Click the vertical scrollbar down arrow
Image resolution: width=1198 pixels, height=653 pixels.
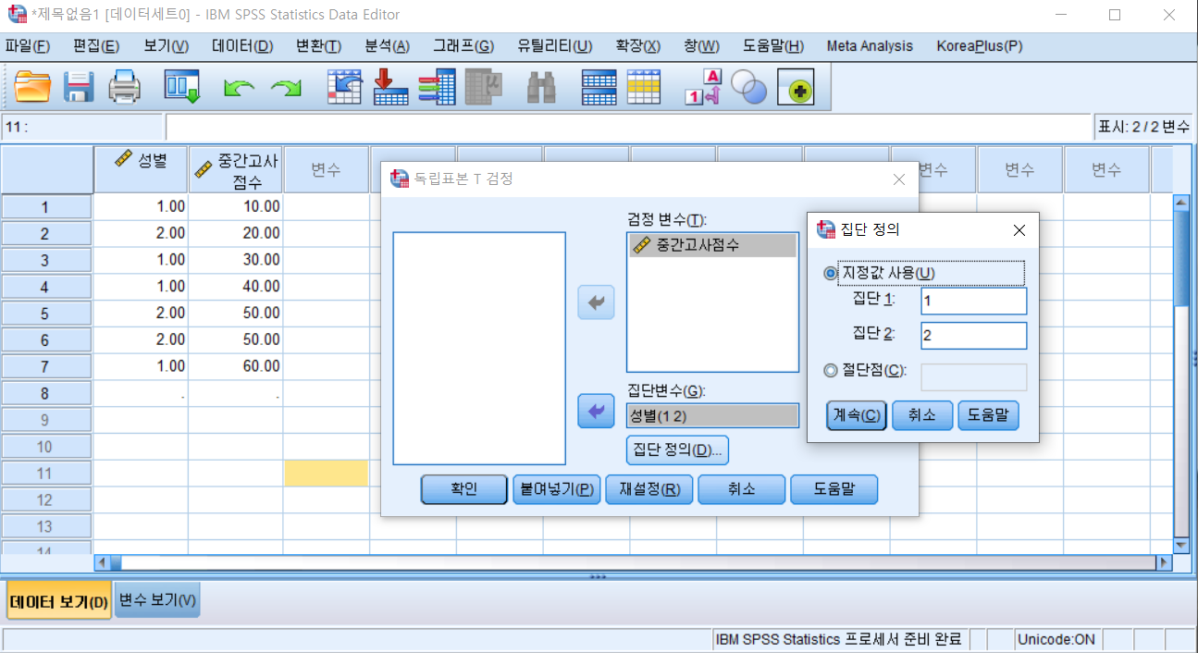[x=1180, y=545]
